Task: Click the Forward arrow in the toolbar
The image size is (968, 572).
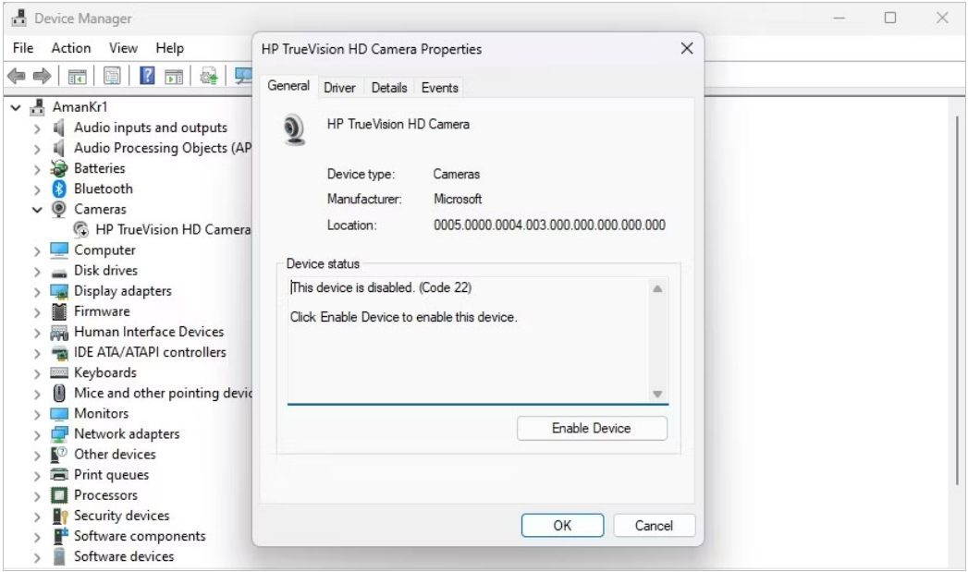Action: (43, 75)
